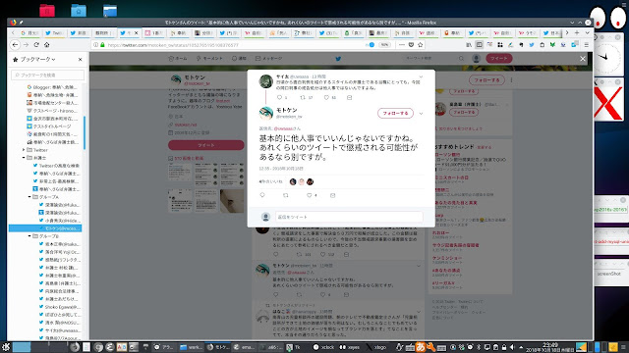
Task: Open the xeyes taskbar entry
Action: click(350, 347)
